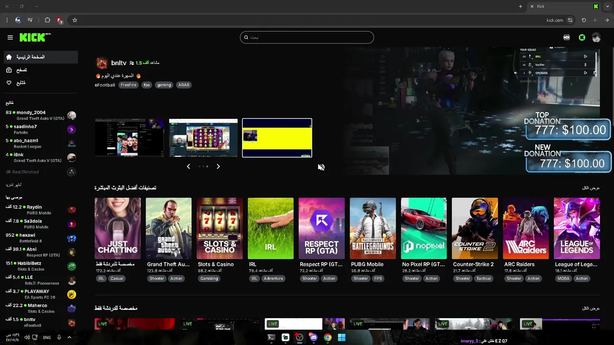The image size is (614, 345).
Task: Open hexawi recommended channel
Action: (40, 238)
